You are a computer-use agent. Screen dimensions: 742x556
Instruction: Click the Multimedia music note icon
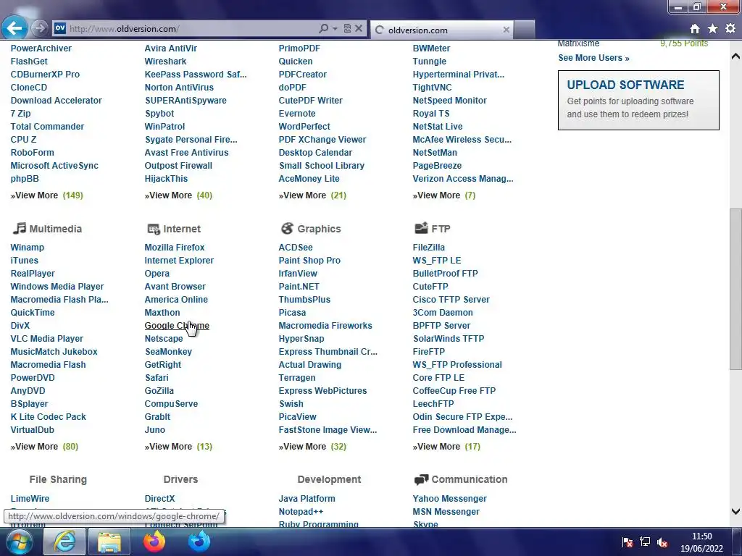pyautogui.click(x=19, y=228)
